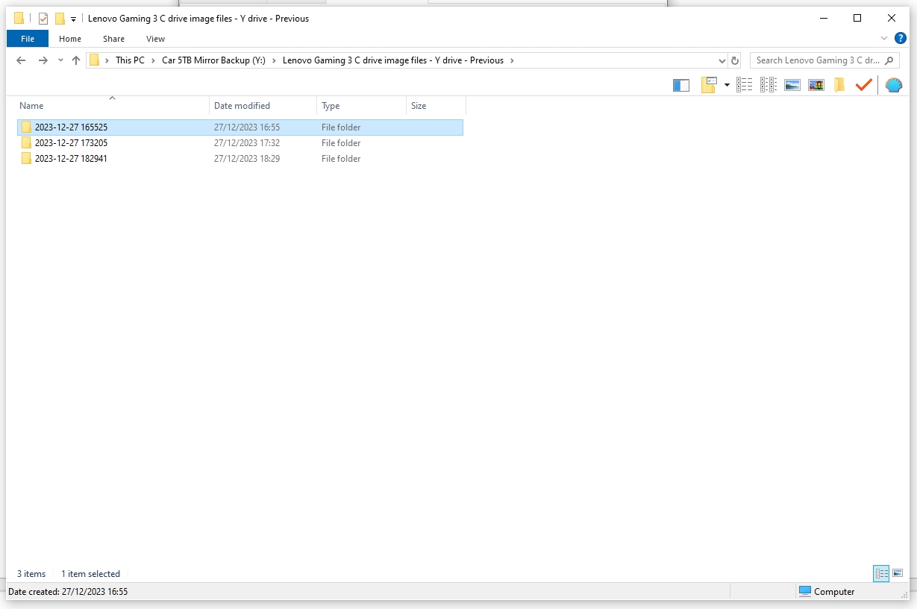Sort by the Date modified column
The image size is (917, 609).
[263, 106]
